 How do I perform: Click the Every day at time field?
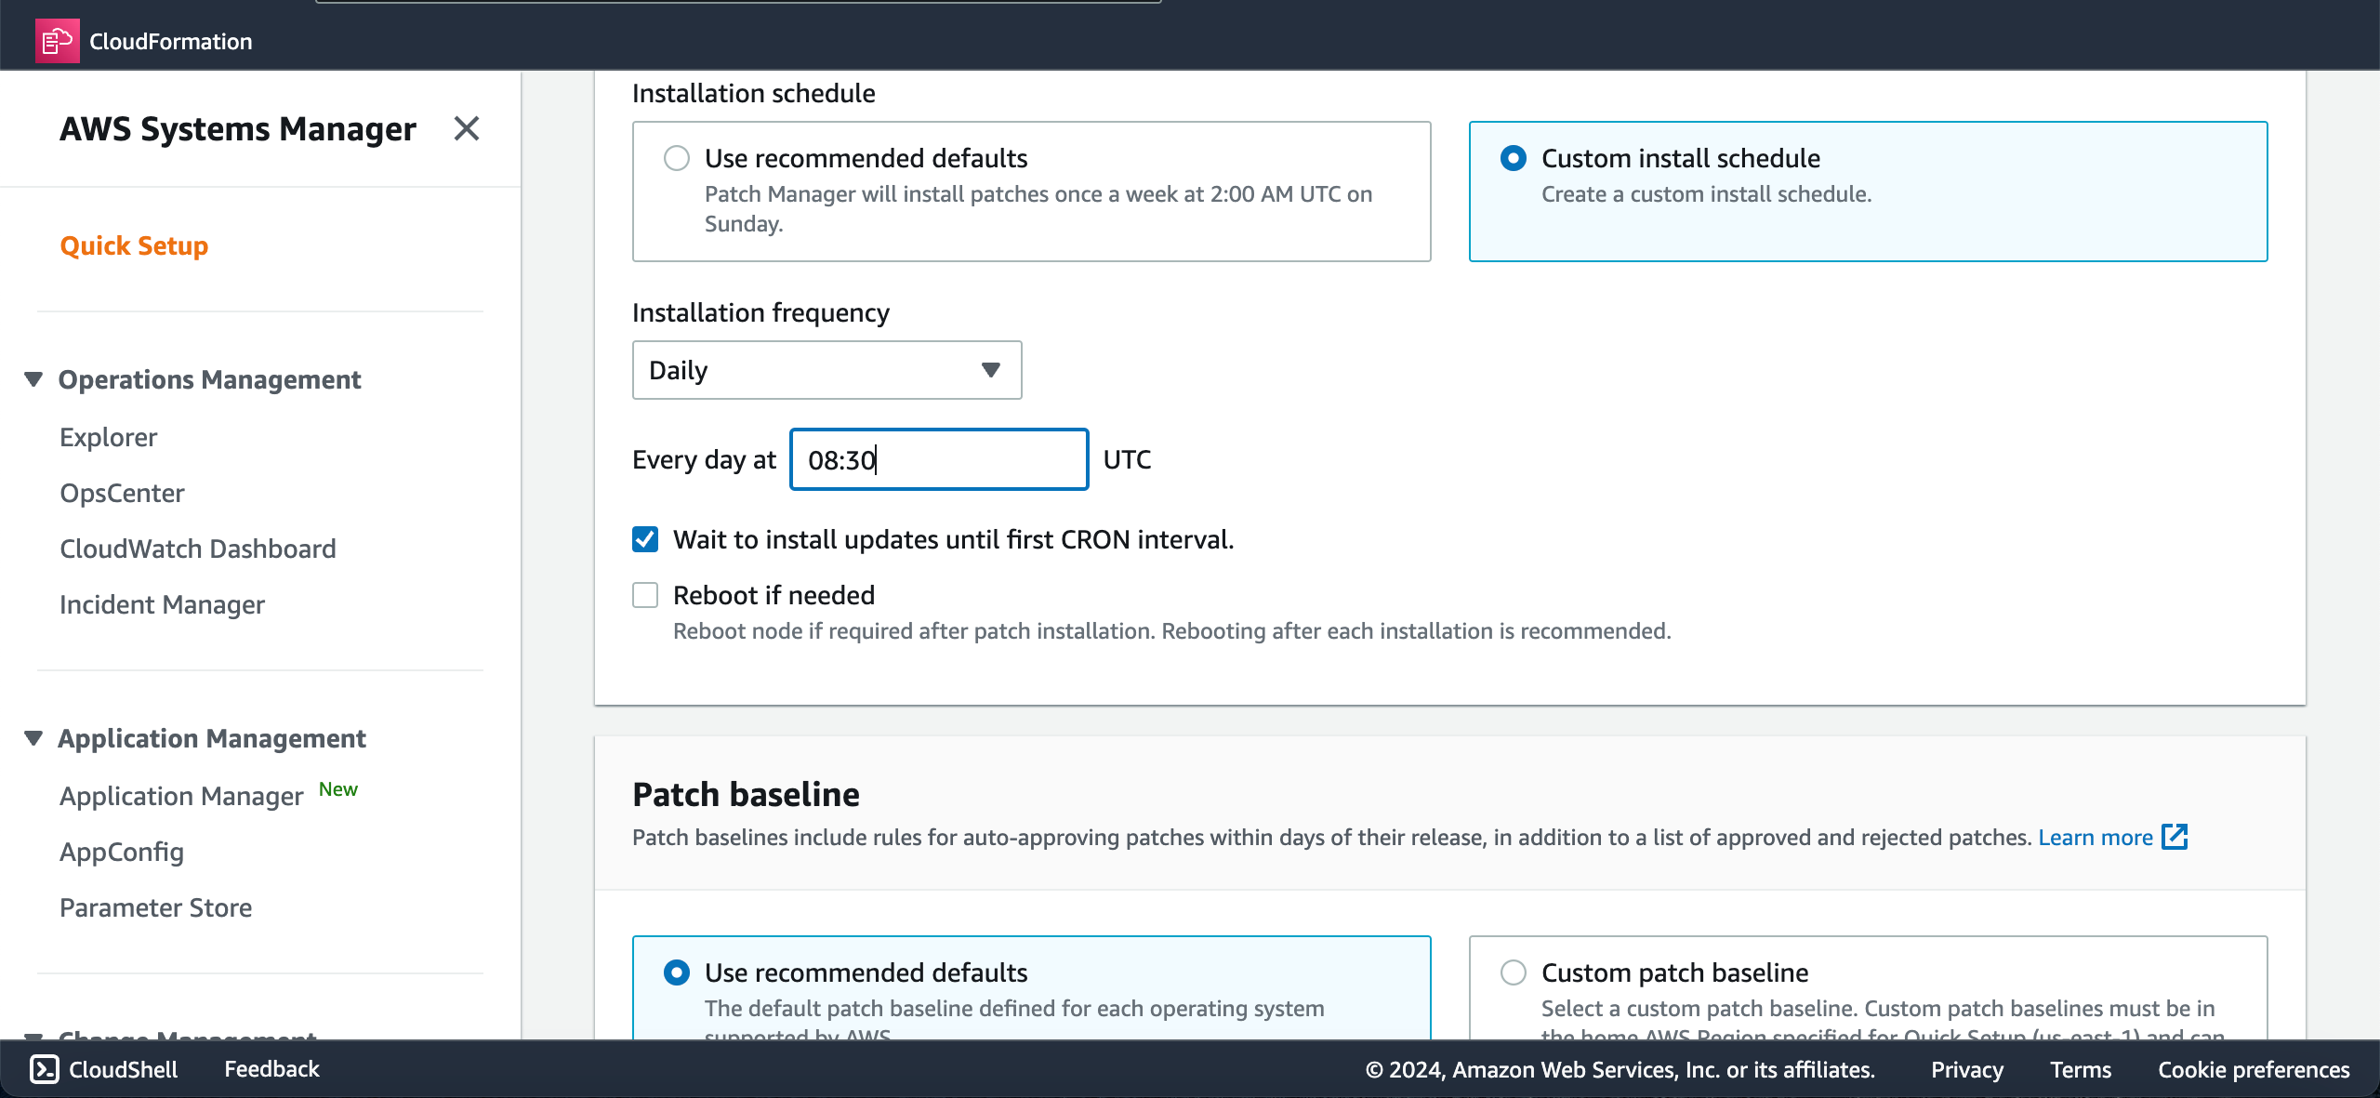939,459
